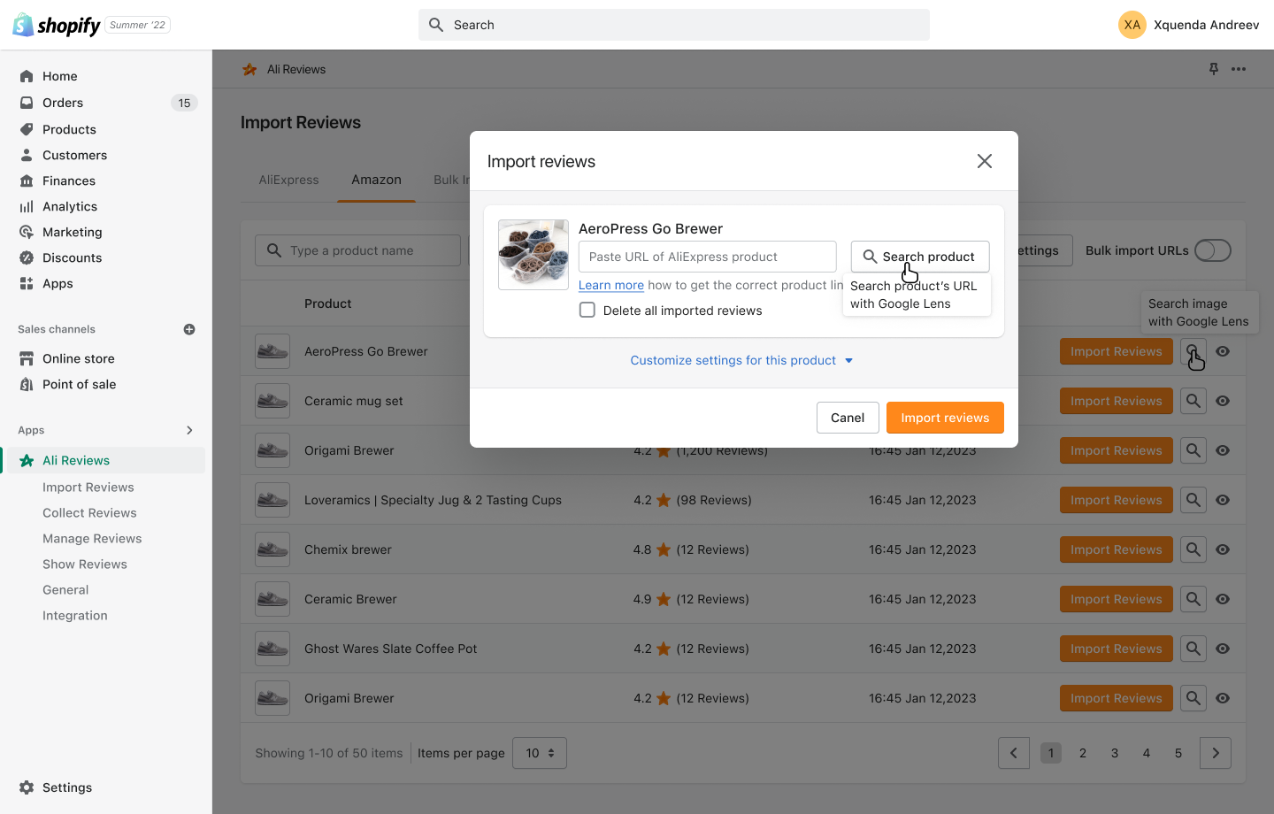Open Import Reviews submenu item
The width and height of the screenshot is (1274, 814).
tap(88, 488)
